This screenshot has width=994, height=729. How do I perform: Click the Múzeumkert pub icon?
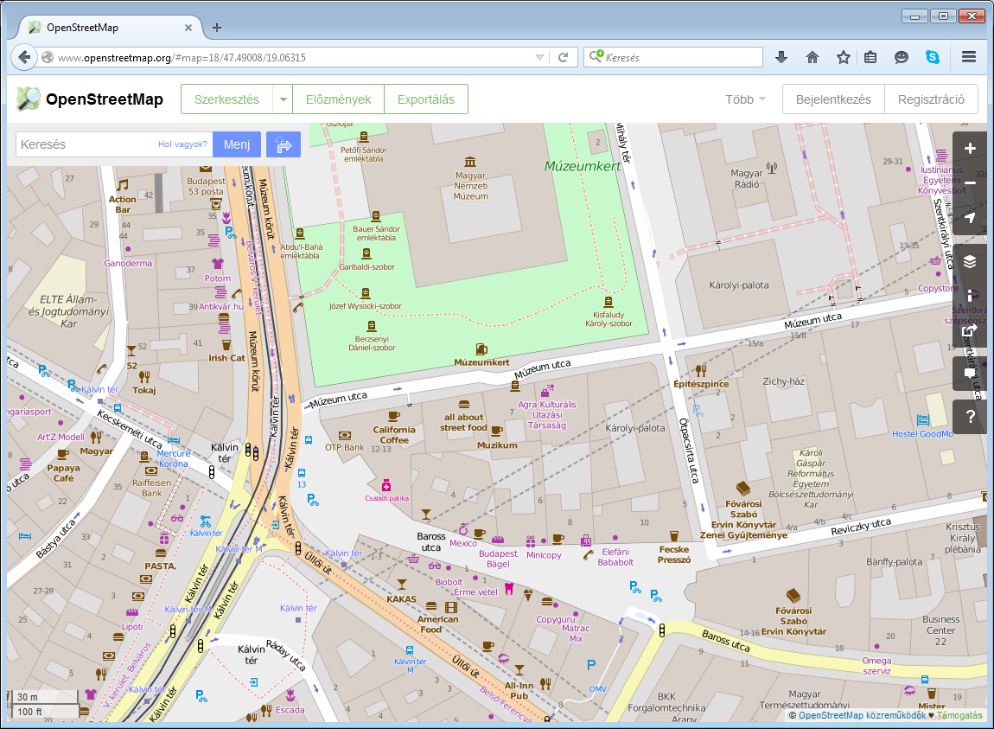click(481, 349)
